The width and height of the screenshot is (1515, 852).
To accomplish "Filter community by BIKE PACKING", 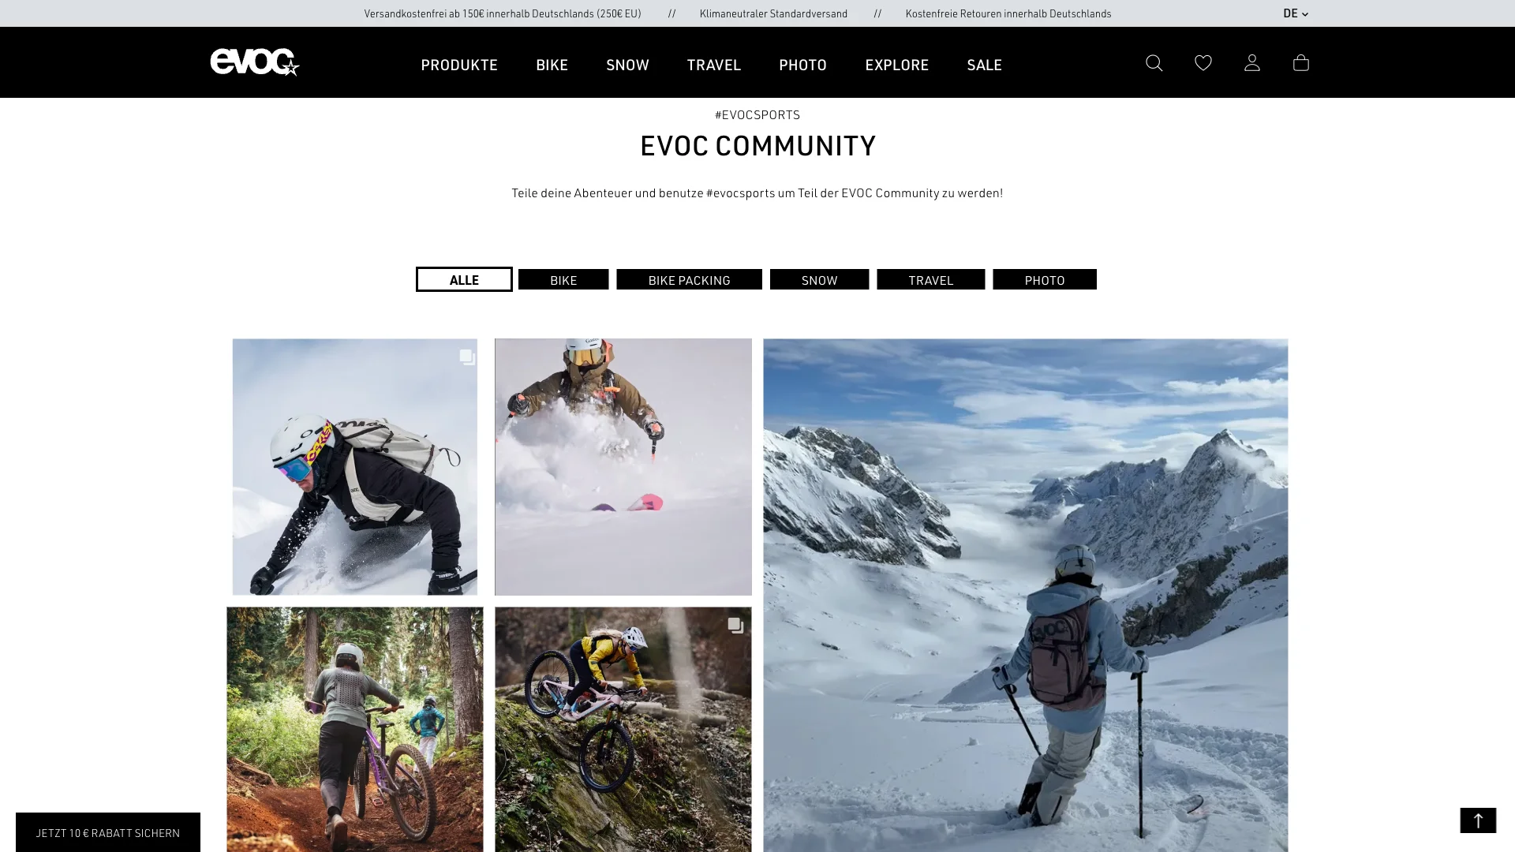I will pos(689,279).
